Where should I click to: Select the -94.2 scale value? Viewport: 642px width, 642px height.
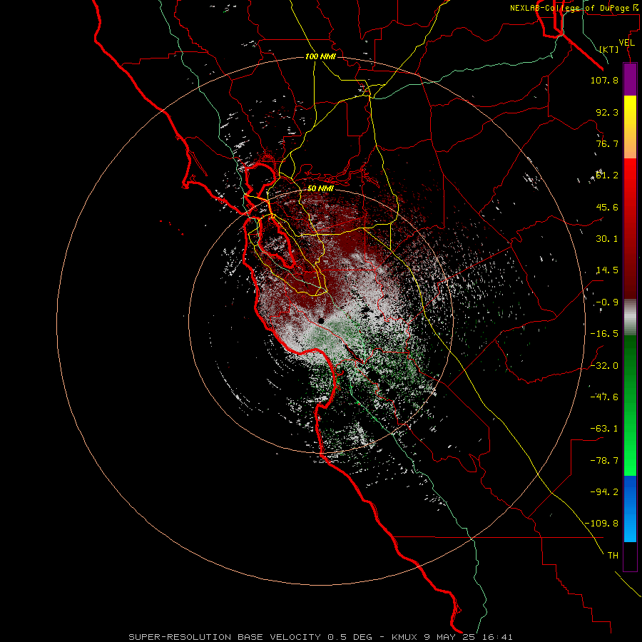[x=604, y=492]
